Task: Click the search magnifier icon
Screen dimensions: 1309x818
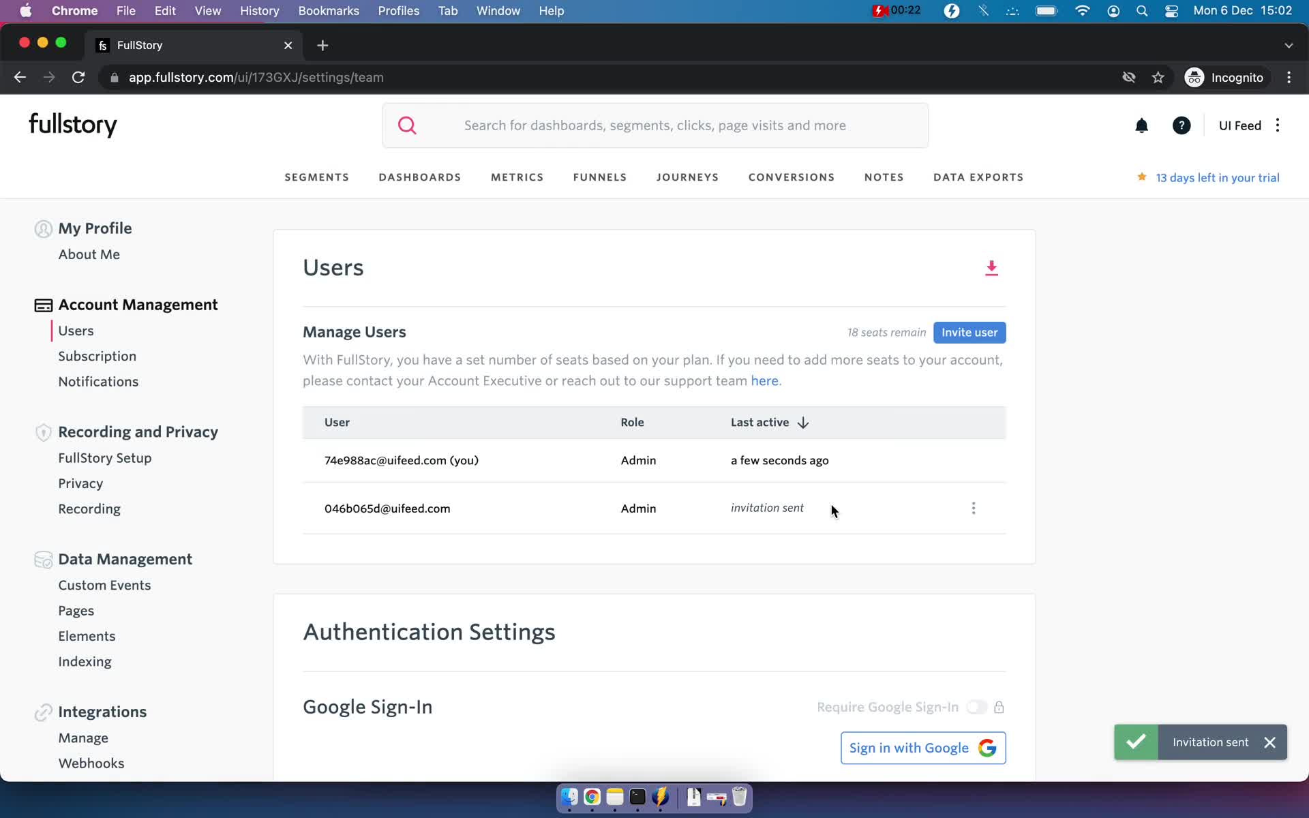Action: pos(407,125)
